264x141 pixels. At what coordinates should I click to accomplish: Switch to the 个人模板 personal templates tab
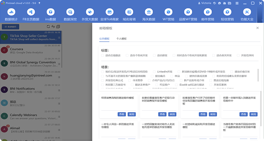click(x=121, y=39)
